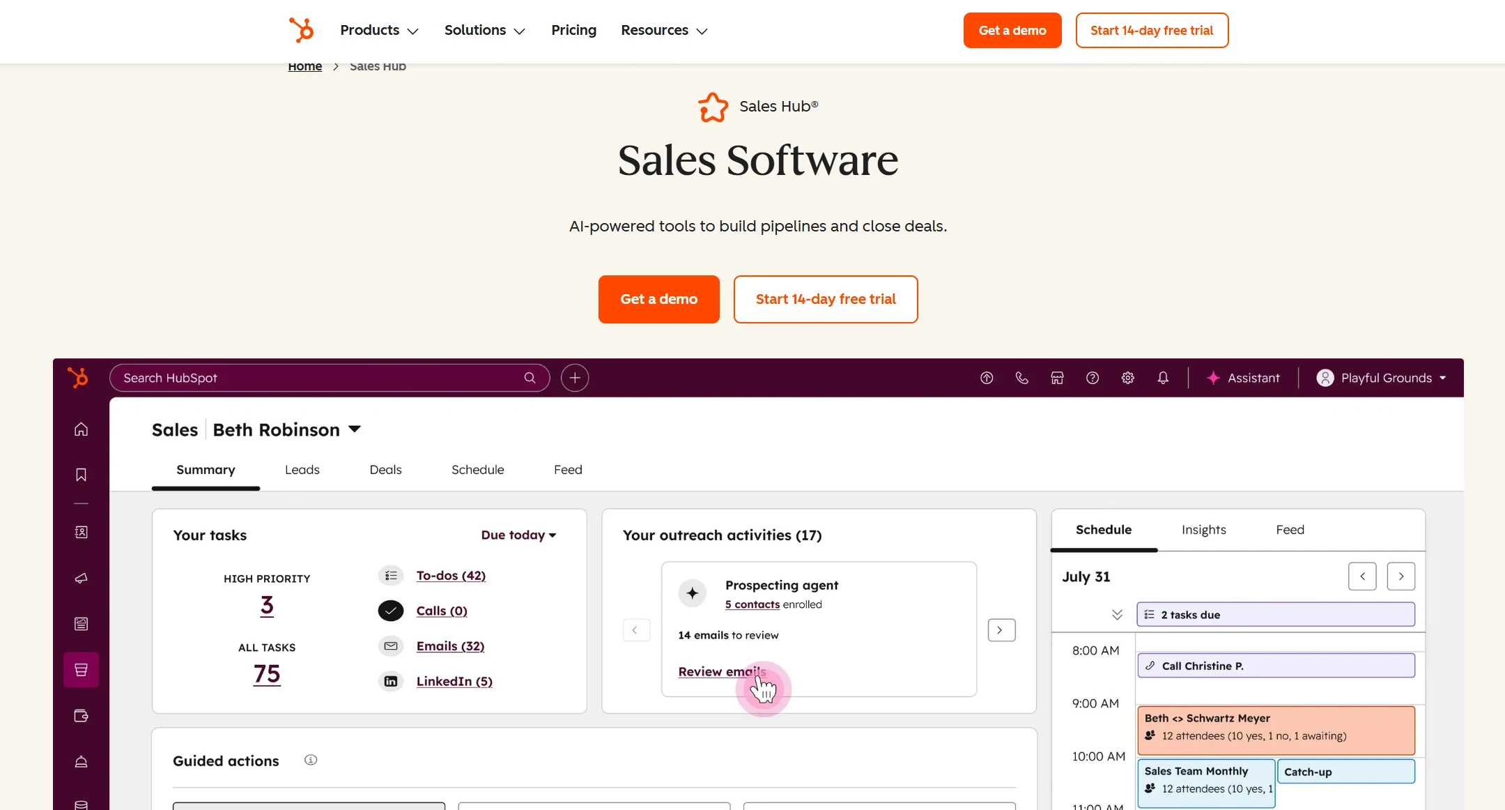This screenshot has height=810, width=1505.
Task: Open the Beth <> Schwartz Meyer meeting
Action: 1276,731
